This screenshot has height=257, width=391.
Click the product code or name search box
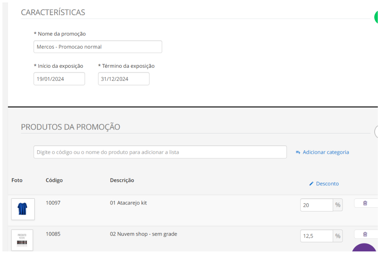coord(160,152)
